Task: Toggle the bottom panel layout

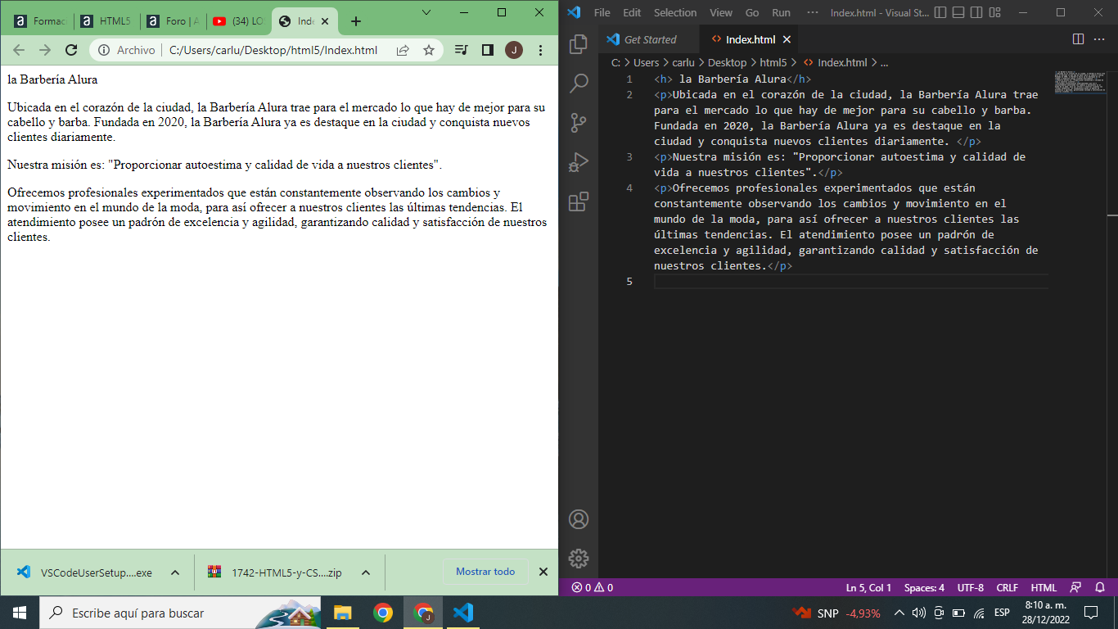Action: [x=958, y=12]
